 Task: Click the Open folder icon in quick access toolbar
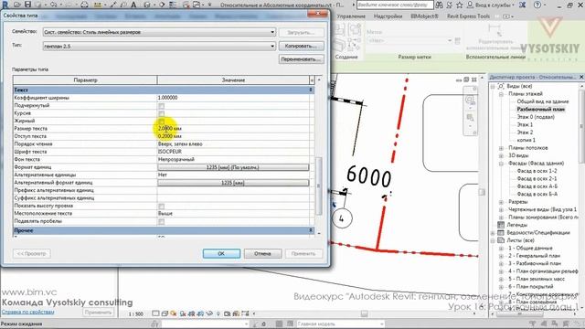point(17,5)
